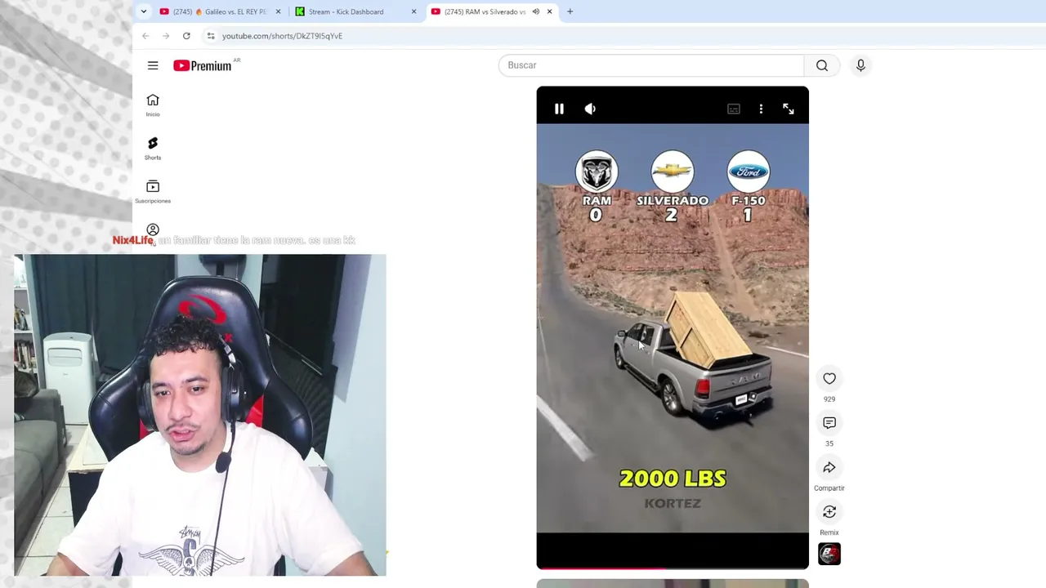Share the Short via Compartir
The image size is (1046, 588).
point(829,467)
